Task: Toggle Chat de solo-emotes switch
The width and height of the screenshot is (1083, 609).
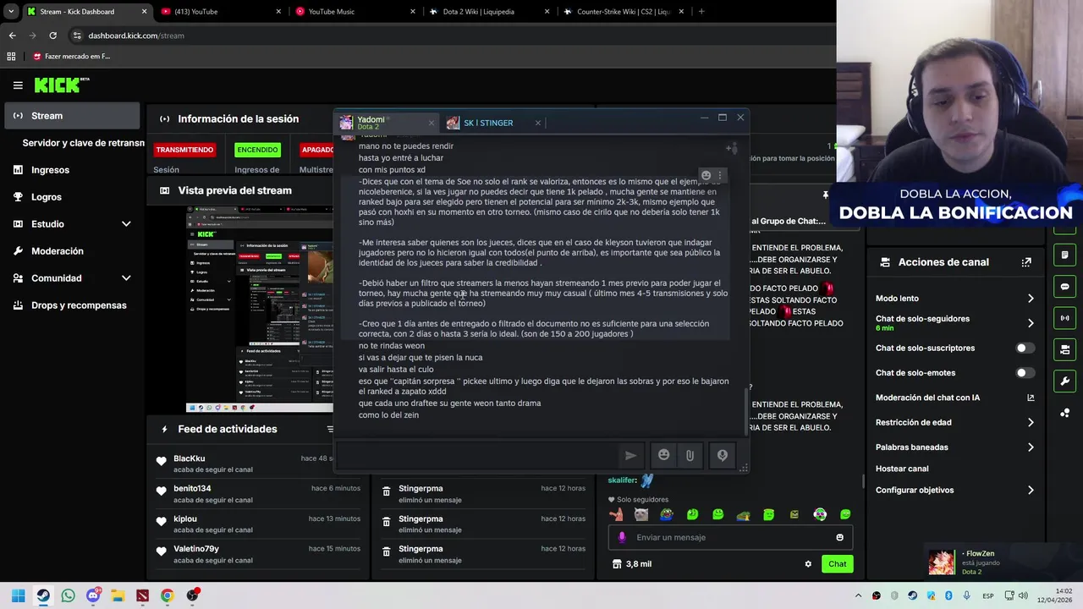Action: pos(1025,372)
